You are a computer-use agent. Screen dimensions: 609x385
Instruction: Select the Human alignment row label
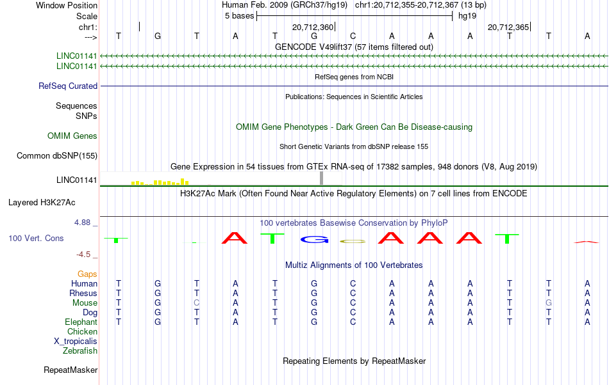click(84, 283)
